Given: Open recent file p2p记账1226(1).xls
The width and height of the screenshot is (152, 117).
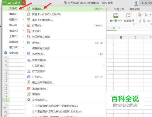Looking at the screenshot, I should pos(57,112).
